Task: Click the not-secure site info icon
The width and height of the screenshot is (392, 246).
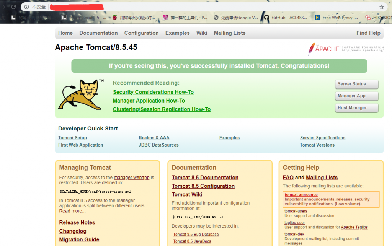Action: coord(27,7)
